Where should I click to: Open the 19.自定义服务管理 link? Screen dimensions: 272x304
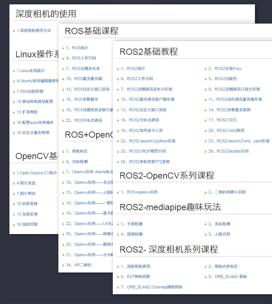pos(33,133)
